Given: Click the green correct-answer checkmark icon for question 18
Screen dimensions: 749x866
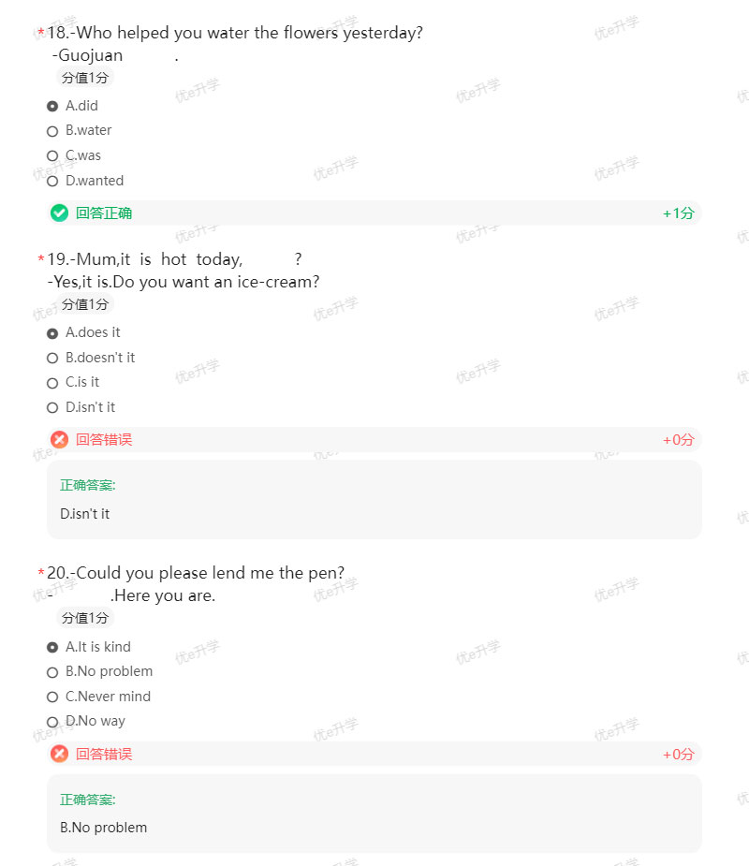Looking at the screenshot, I should 59,213.
